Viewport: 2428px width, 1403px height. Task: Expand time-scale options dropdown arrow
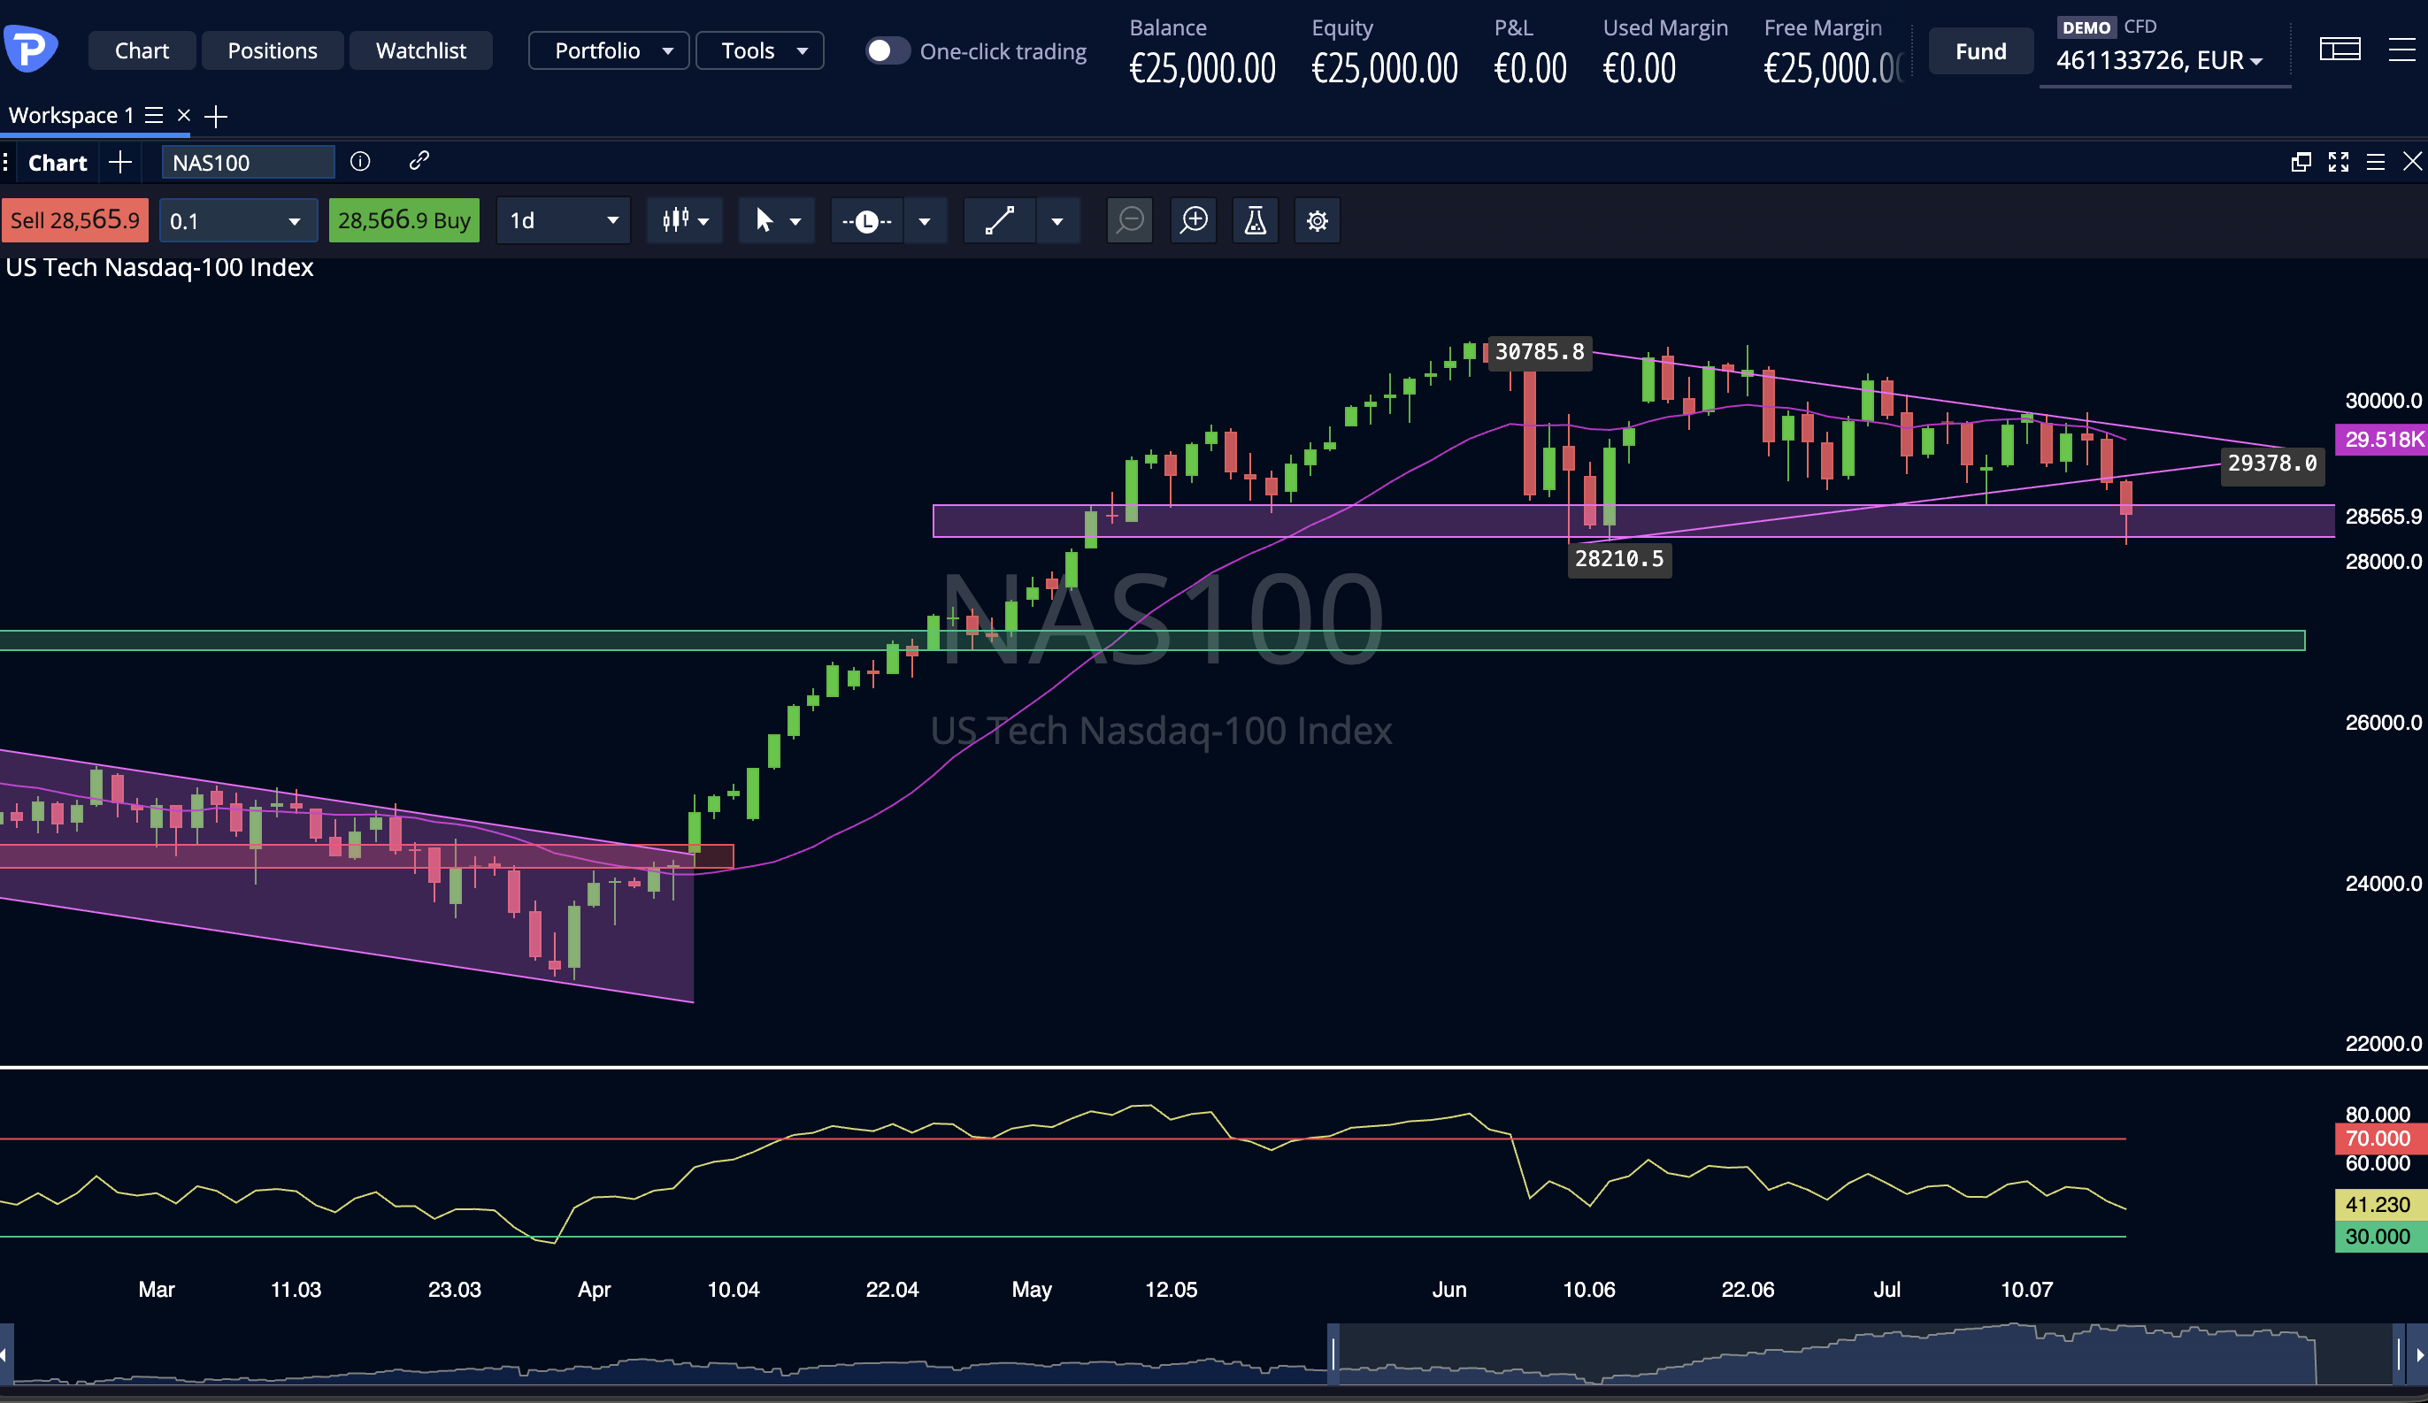click(x=925, y=221)
